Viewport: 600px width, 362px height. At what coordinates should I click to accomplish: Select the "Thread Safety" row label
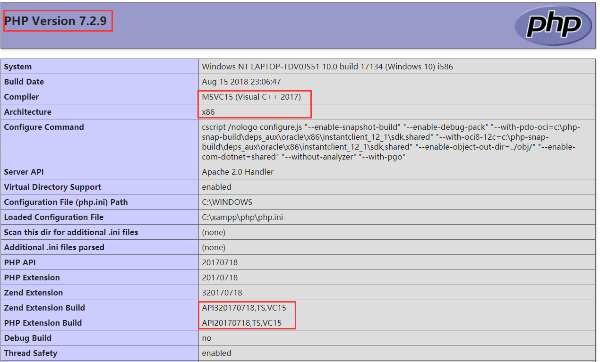click(31, 353)
